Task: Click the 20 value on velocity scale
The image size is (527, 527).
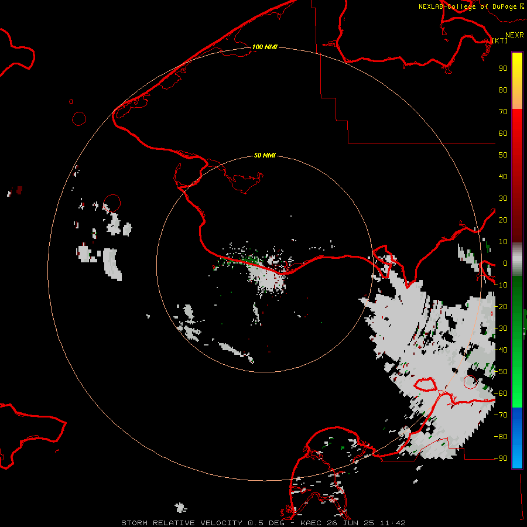Action: 503,220
